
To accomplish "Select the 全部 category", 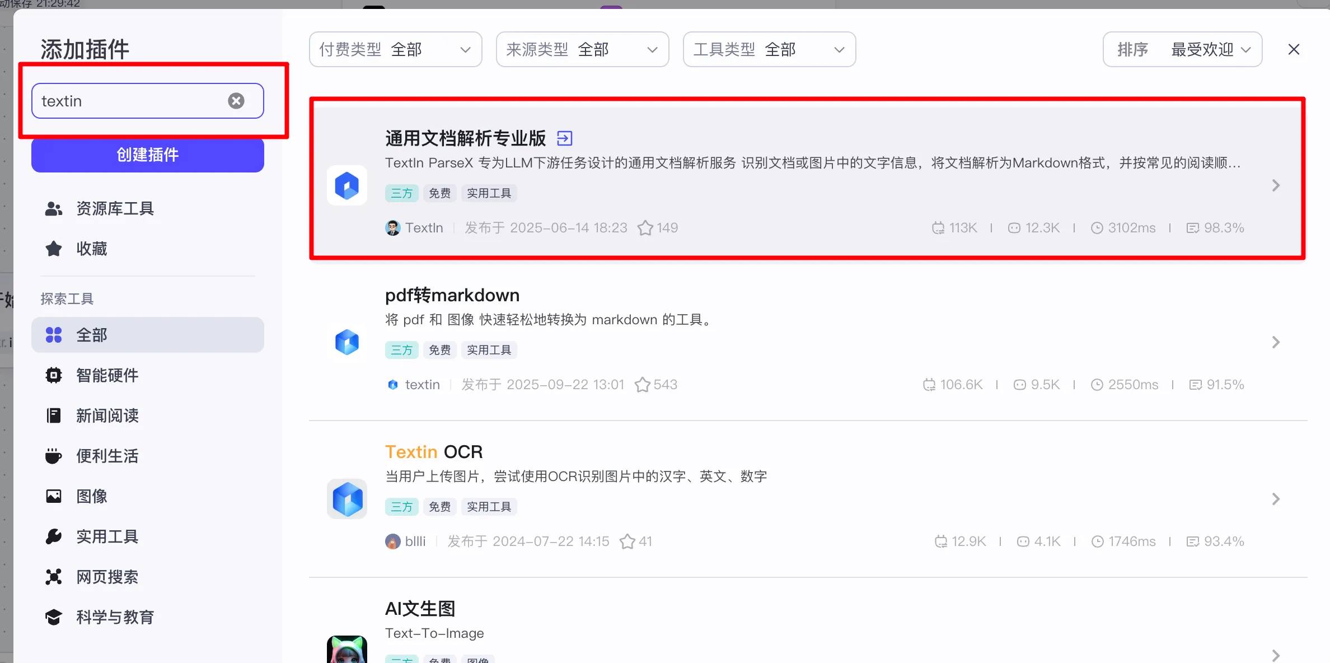I will pyautogui.click(x=148, y=335).
